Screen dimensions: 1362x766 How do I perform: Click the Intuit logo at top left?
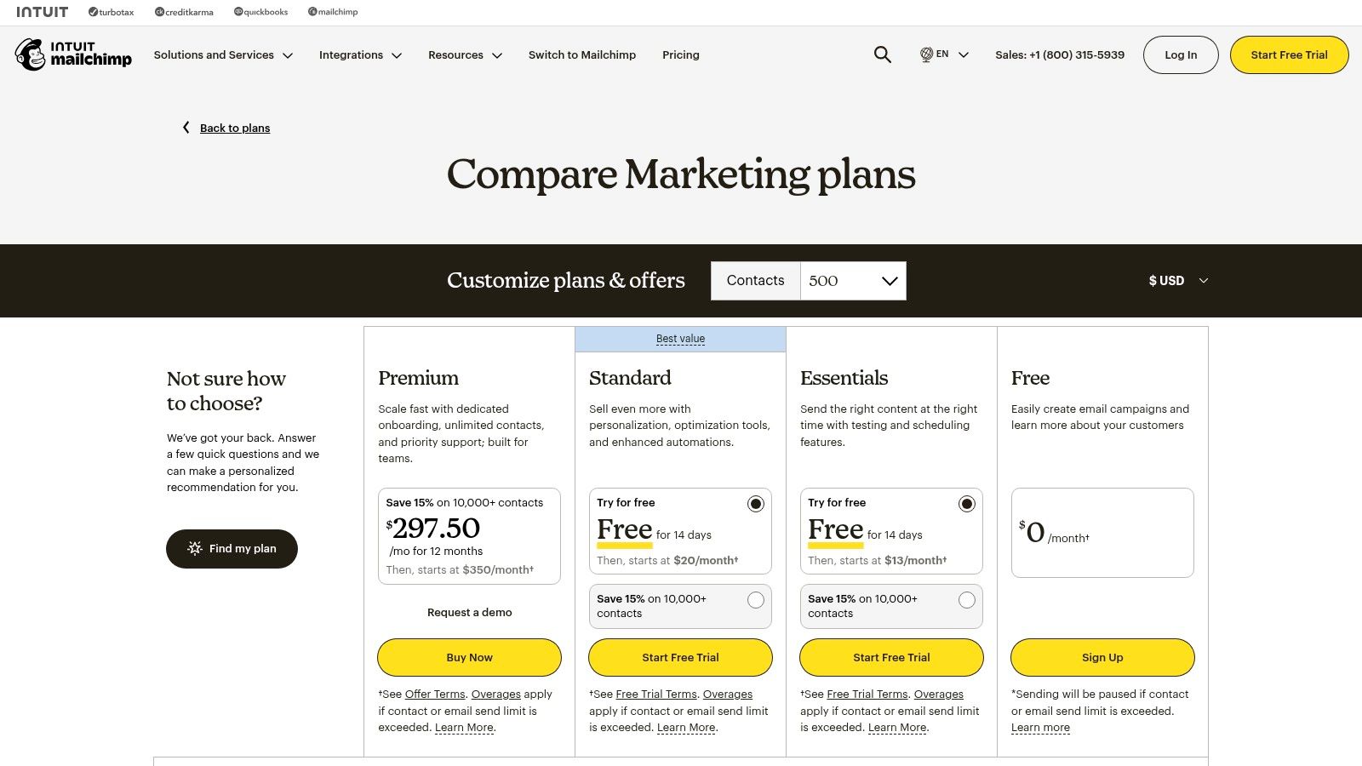click(43, 11)
